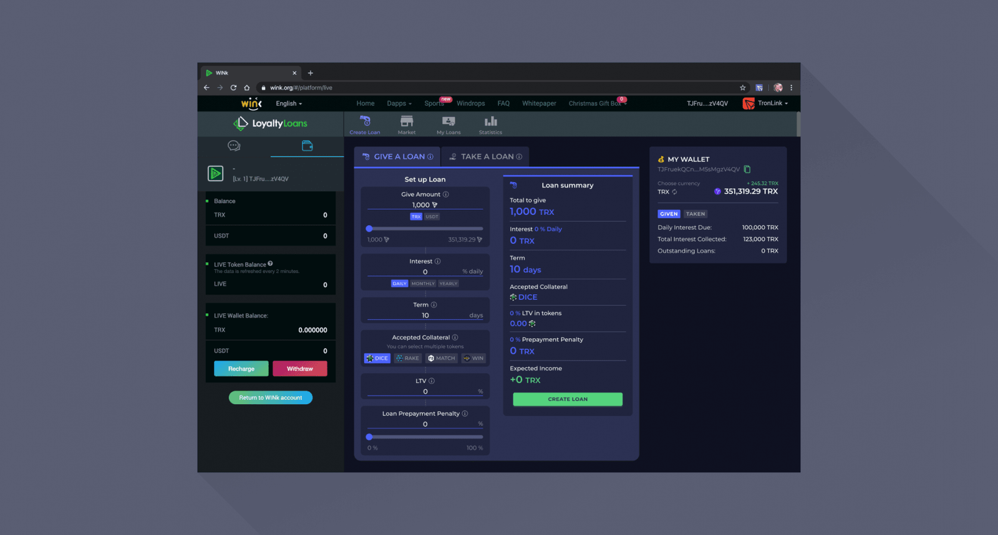
Task: Click the Recharge button
Action: pyautogui.click(x=241, y=369)
